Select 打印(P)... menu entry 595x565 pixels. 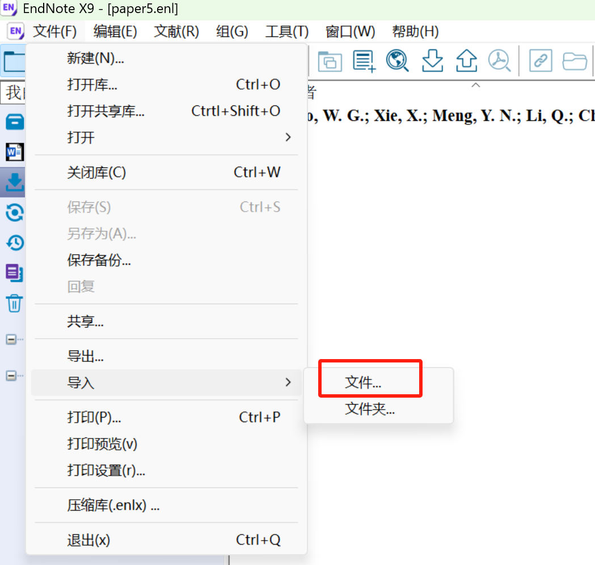pos(166,418)
